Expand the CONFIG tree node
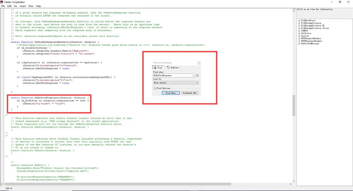Image resolution: width=353 pixels, height=191 pixels. click(x=299, y=31)
